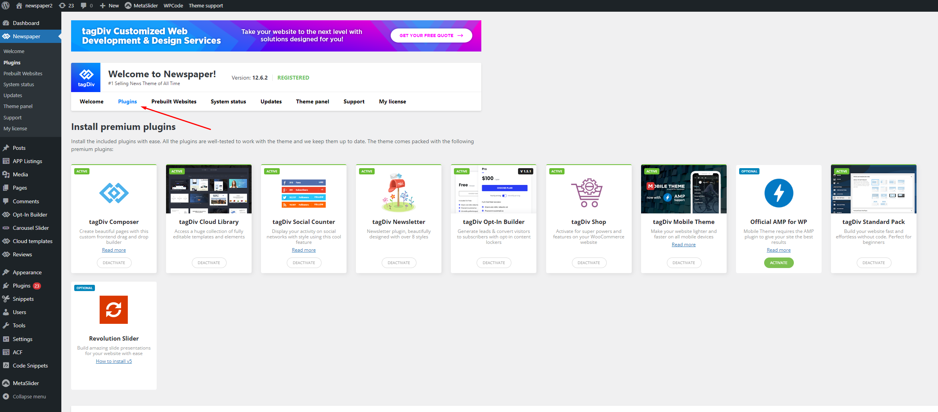Screen dimensions: 938x412
Task: Click Get Your Free Quote button
Action: (431, 36)
